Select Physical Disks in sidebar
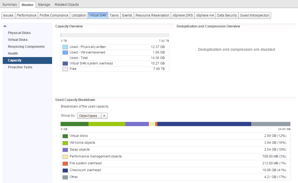This screenshot has width=298, height=183. tap(27, 33)
